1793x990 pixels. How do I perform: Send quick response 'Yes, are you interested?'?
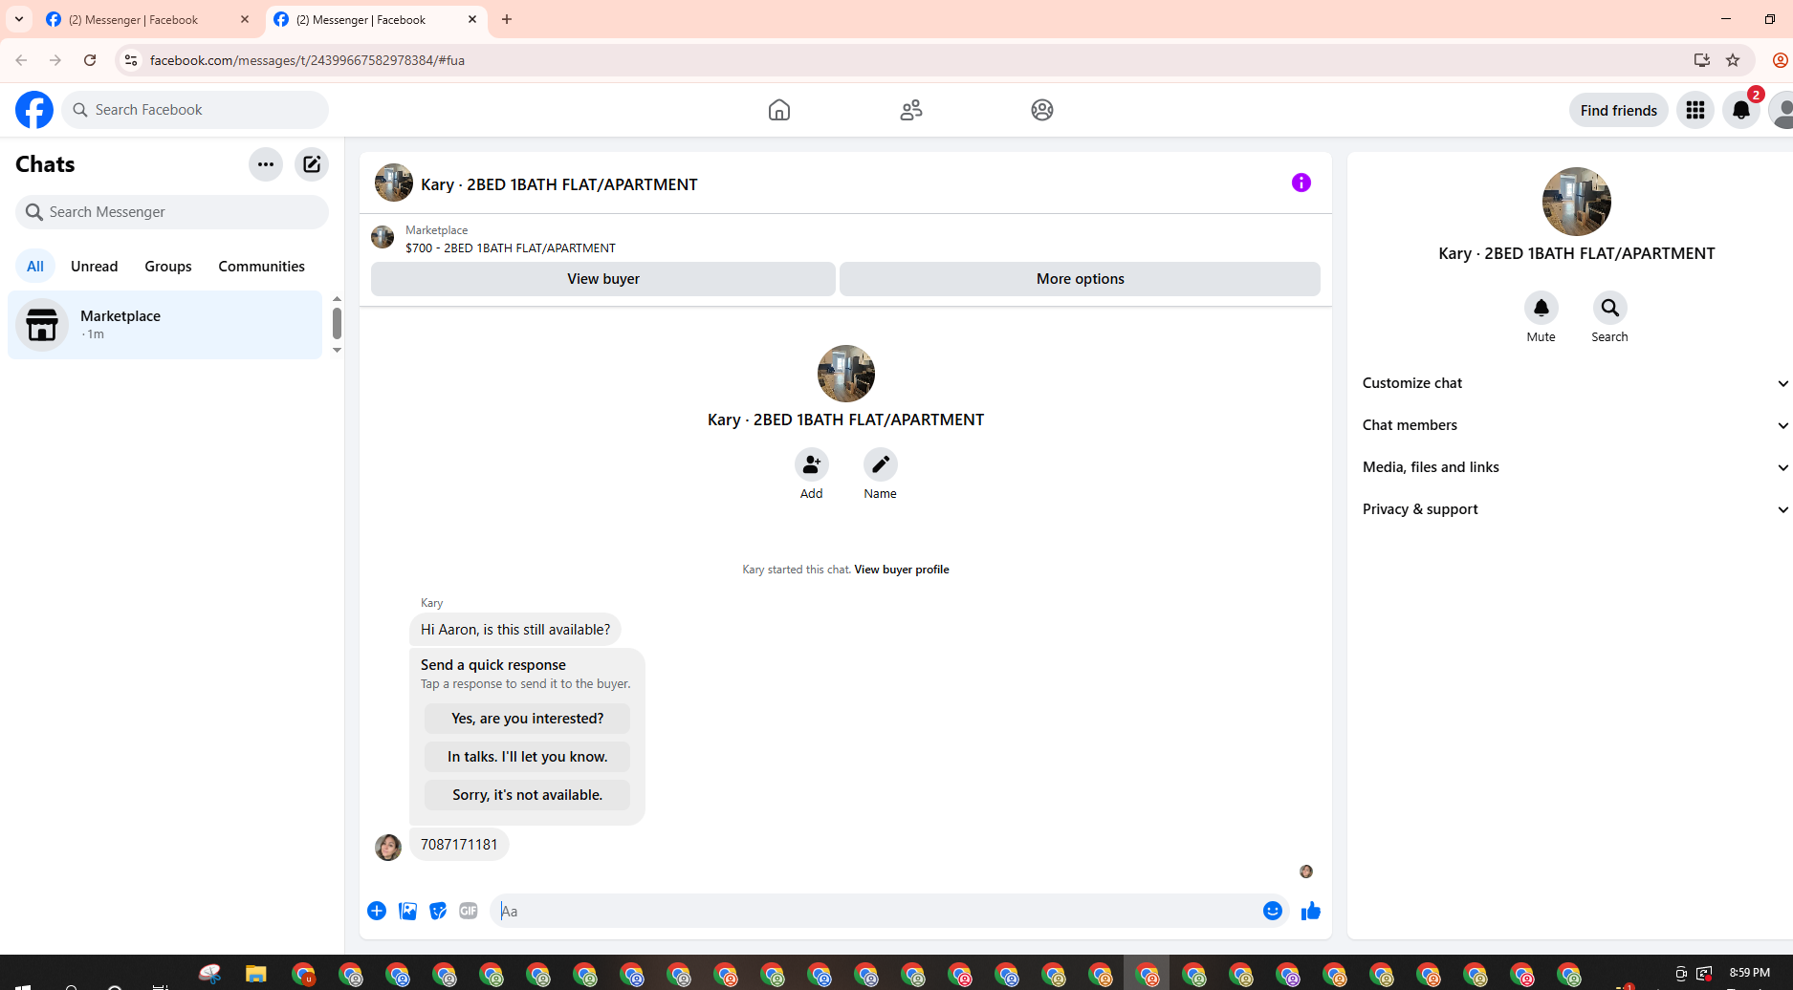tap(528, 719)
